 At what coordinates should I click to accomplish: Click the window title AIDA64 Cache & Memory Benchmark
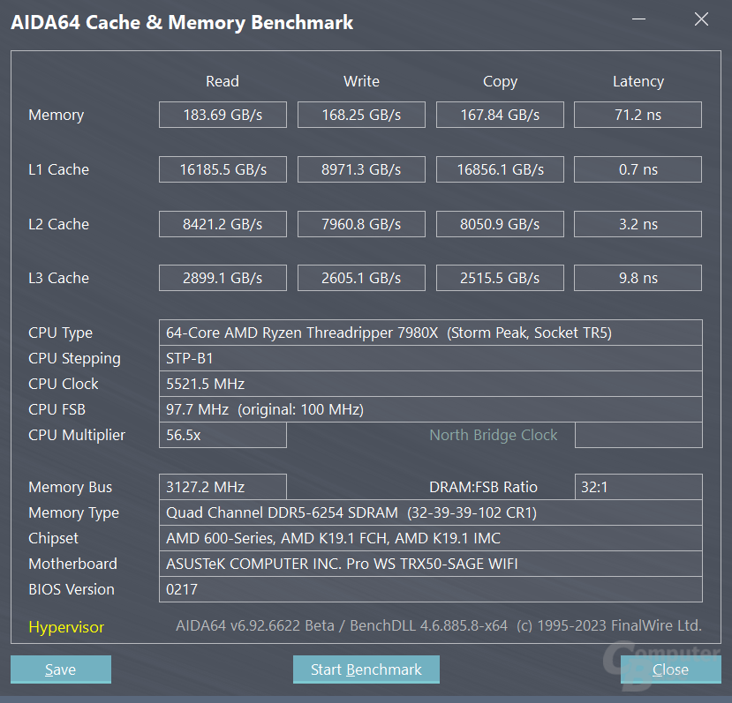(182, 23)
